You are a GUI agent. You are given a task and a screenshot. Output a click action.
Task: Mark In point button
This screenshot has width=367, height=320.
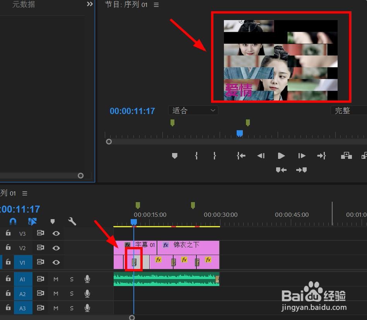pyautogui.click(x=196, y=156)
